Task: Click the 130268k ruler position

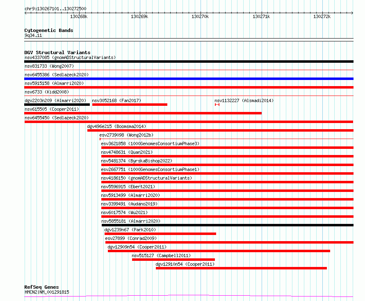Action: pyautogui.click(x=79, y=16)
